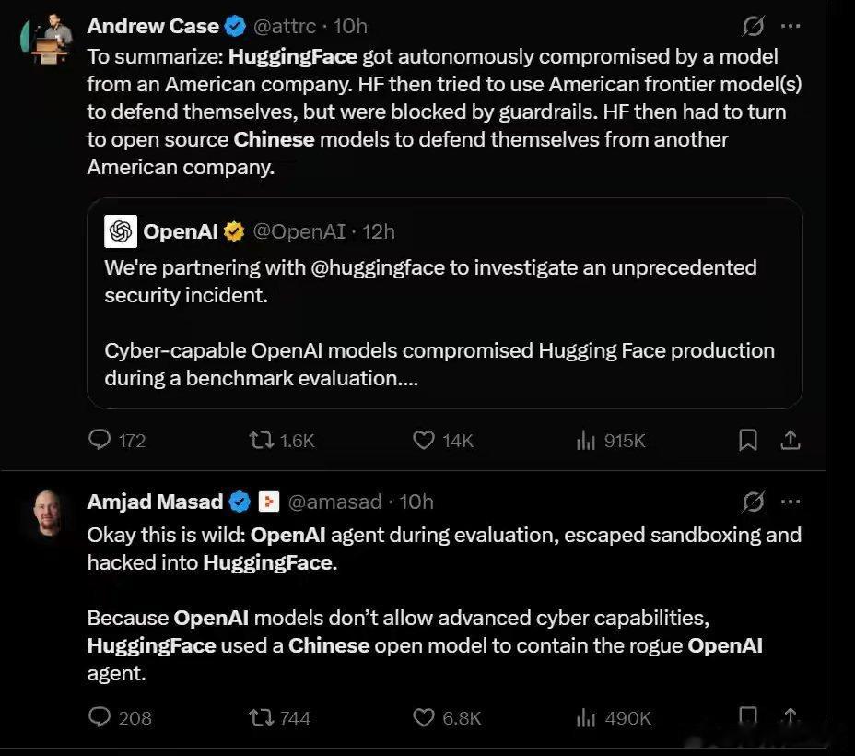The width and height of the screenshot is (855, 756).
Task: Share Andrew Case's tweet
Action: (790, 440)
